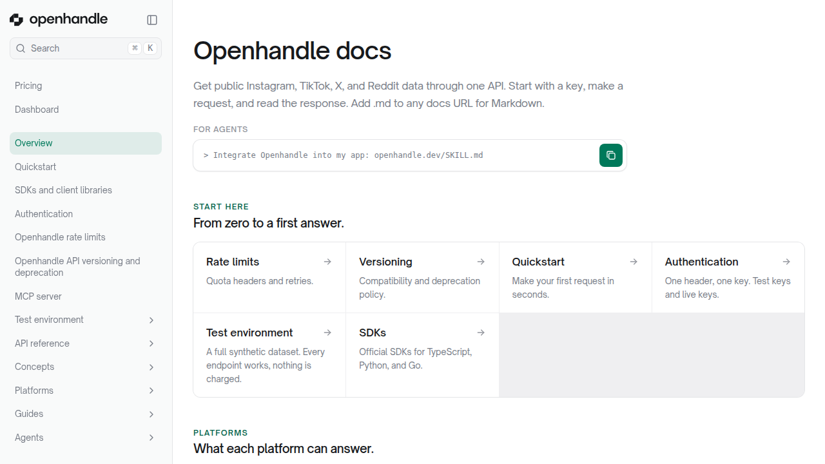Open the Pricing page from the sidebar
The width and height of the screenshot is (825, 464).
(x=86, y=86)
